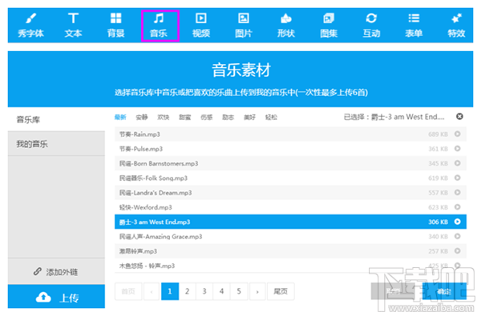
Task: Go to previous page arrow
Action: (152, 291)
